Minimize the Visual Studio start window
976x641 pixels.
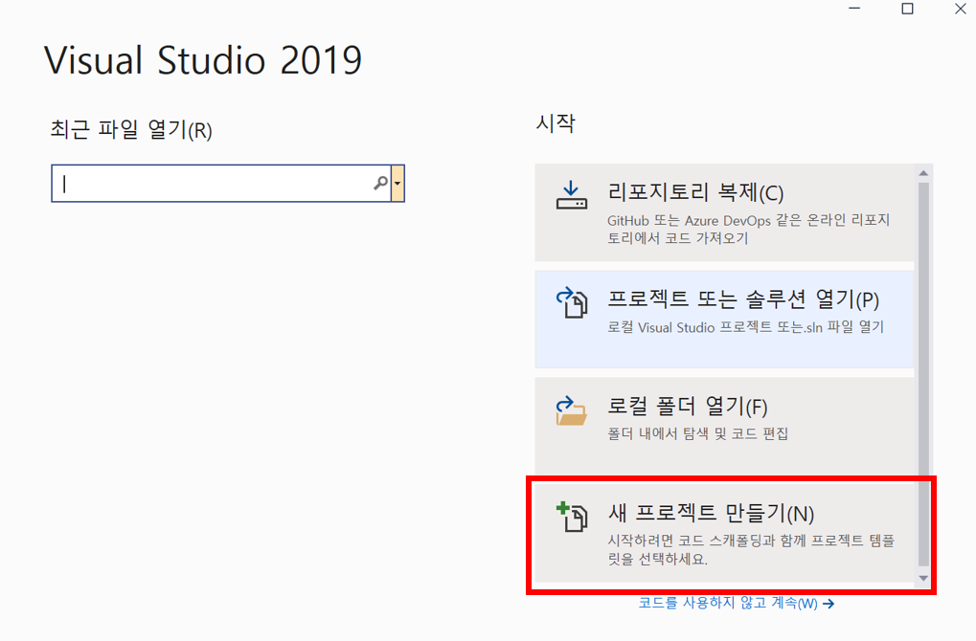coord(854,9)
